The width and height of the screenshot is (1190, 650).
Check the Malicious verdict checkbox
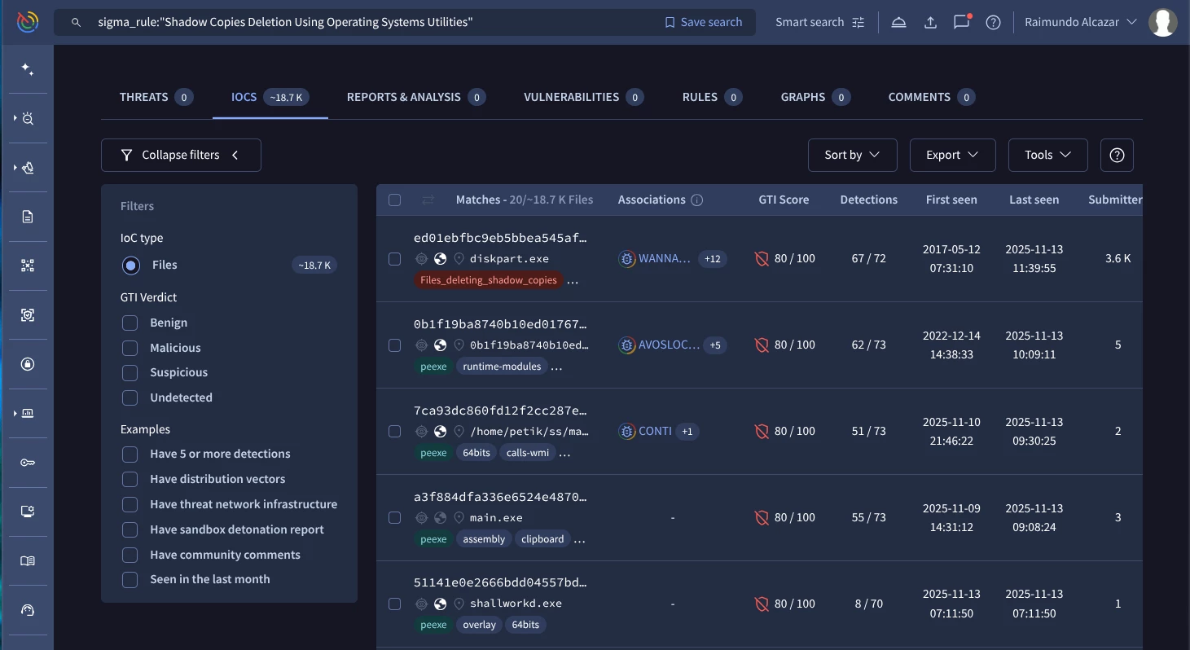pyautogui.click(x=130, y=348)
